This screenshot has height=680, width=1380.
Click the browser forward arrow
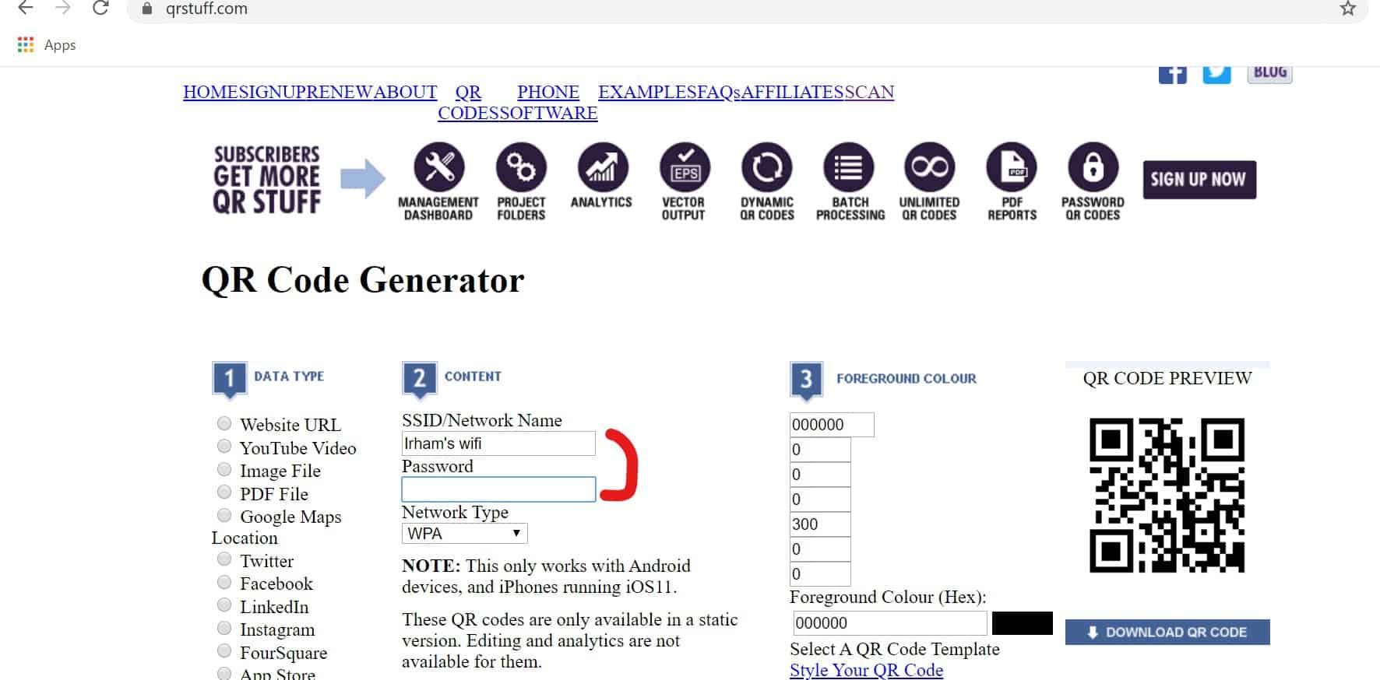pyautogui.click(x=63, y=9)
